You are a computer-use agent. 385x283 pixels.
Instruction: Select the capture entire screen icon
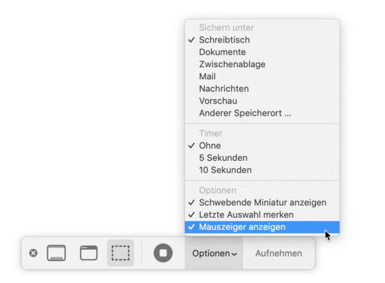56,253
